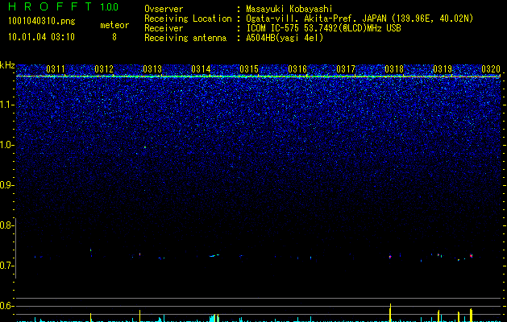This screenshot has width=507, height=322.
Task: Click the 1.0 kHz axis label
Action: click(6, 145)
